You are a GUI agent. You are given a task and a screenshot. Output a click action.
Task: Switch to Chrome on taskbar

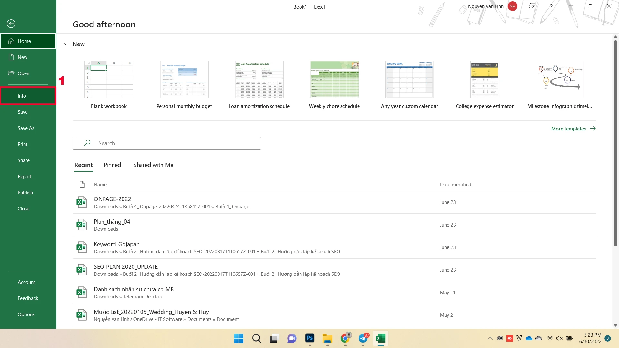(345, 338)
